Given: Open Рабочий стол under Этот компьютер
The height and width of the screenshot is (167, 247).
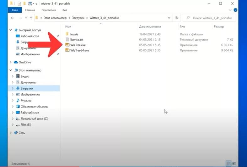Looking at the screenshot, I should (x=30, y=113).
